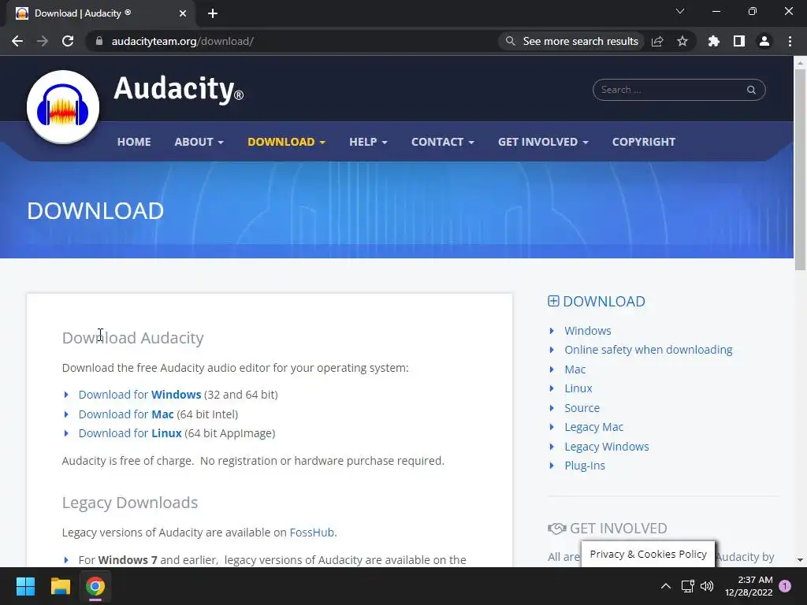The height and width of the screenshot is (605, 807).
Task: Click the page vertical scrollbar thumb
Action: point(800,170)
